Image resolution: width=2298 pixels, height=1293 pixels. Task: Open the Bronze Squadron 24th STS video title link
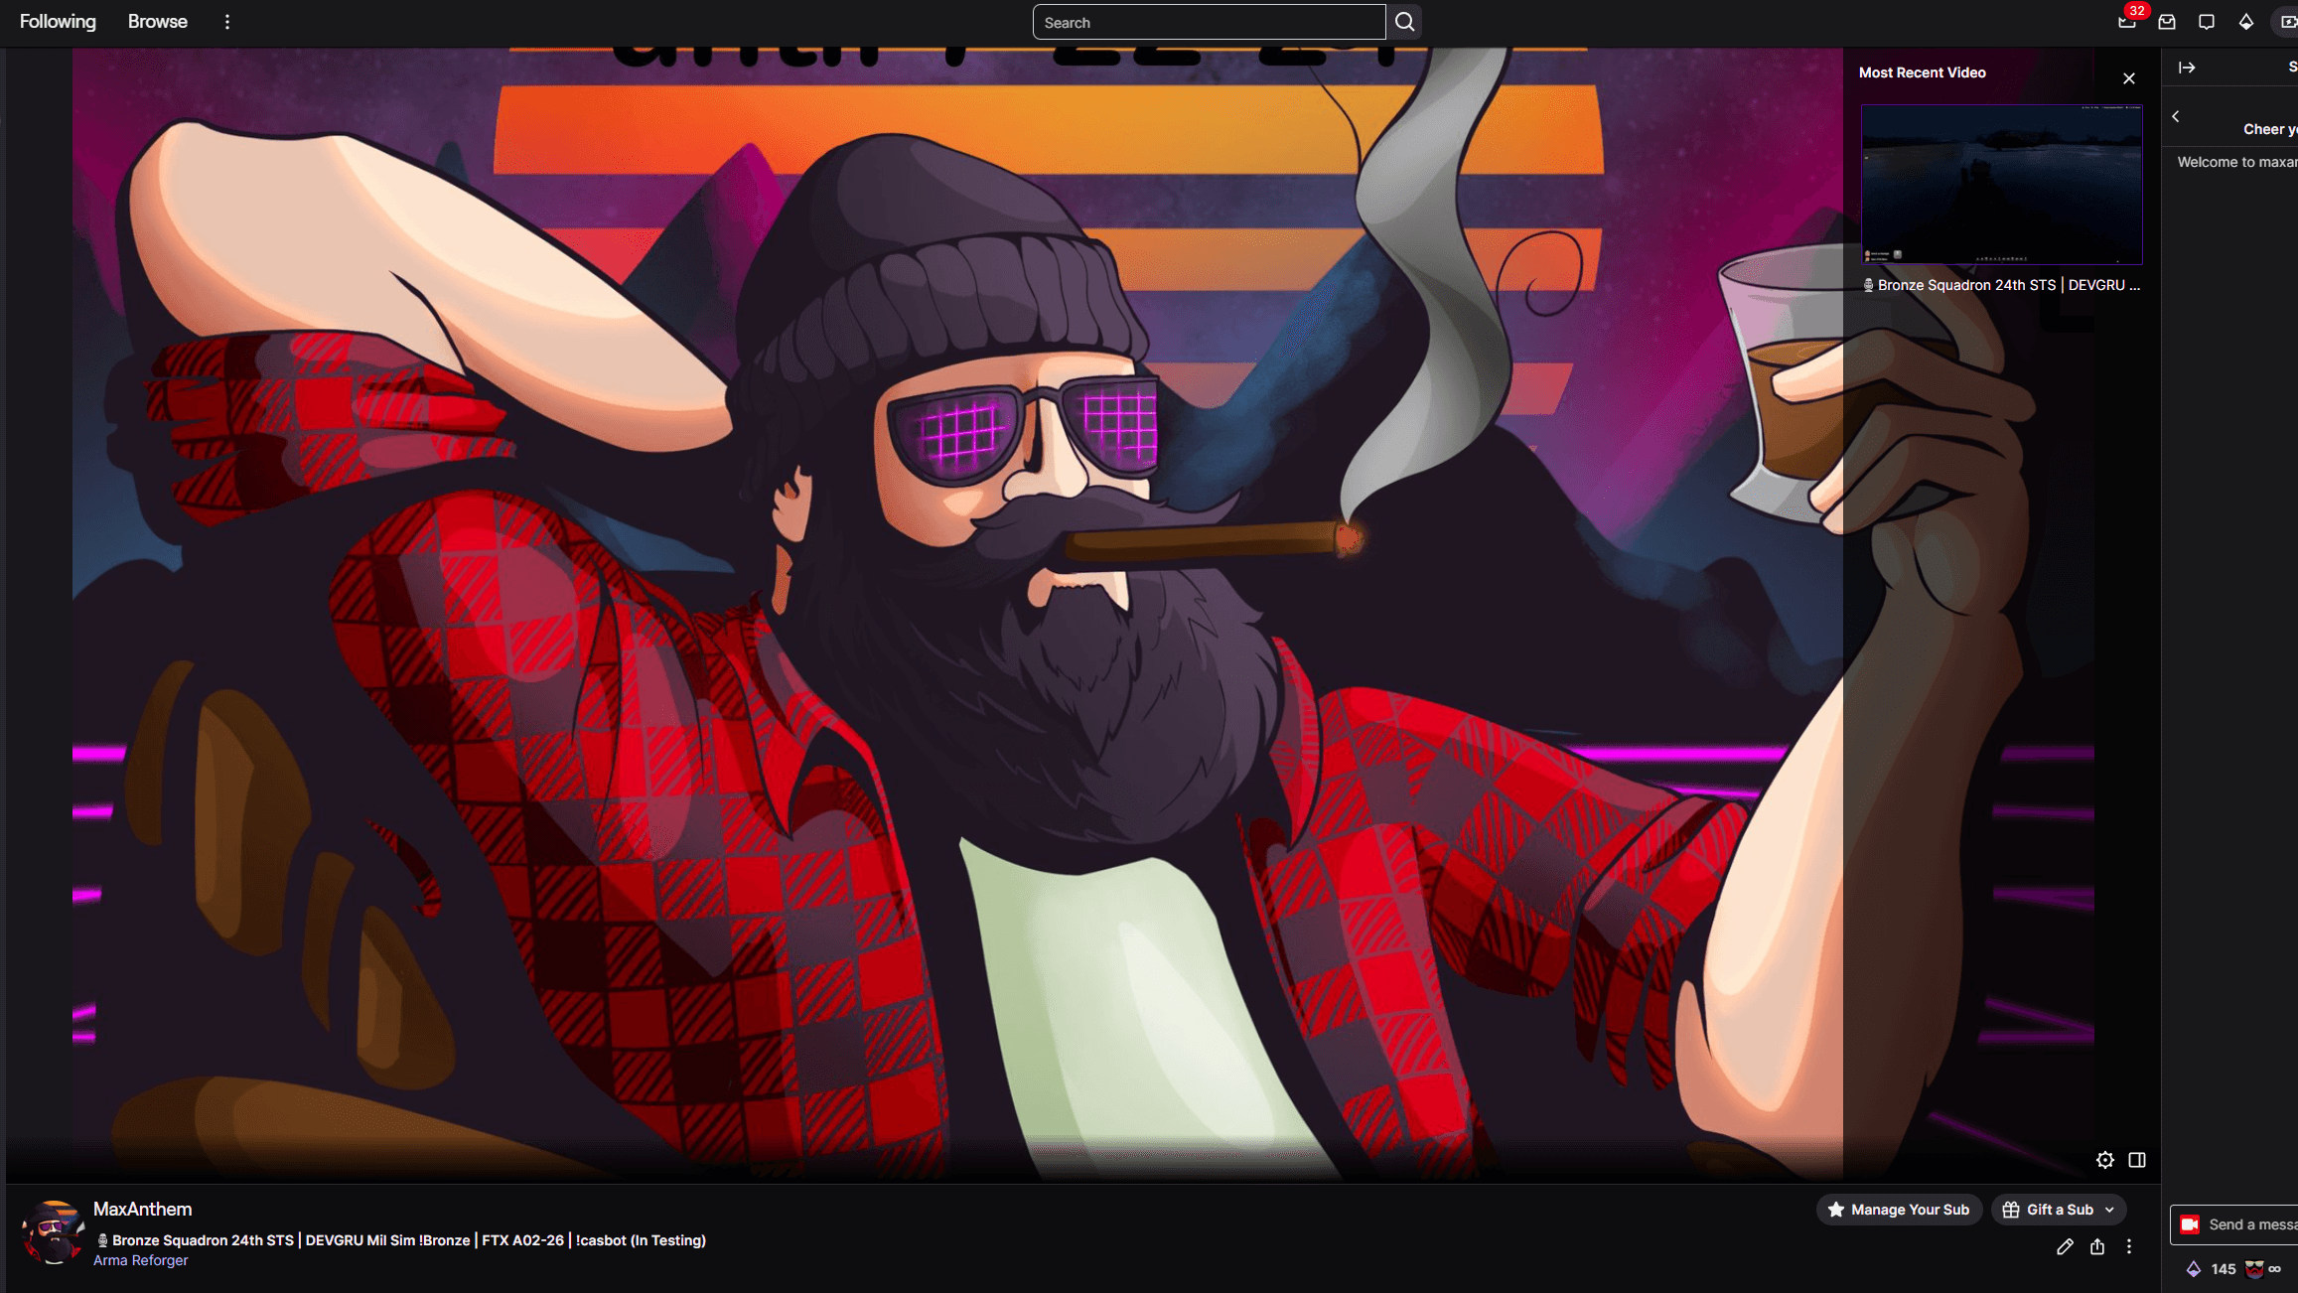click(2001, 285)
